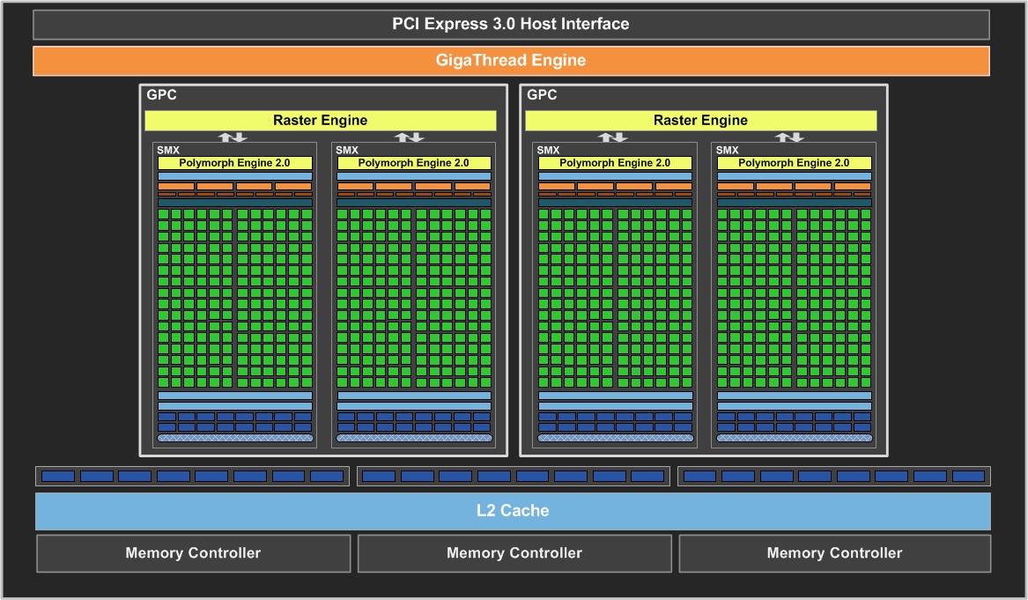This screenshot has width=1028, height=600.
Task: Click the up-down arrows above the third SMX
Action: point(612,137)
